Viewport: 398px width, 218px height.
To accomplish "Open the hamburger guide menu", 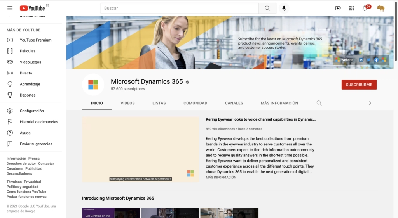I will pos(10,8).
